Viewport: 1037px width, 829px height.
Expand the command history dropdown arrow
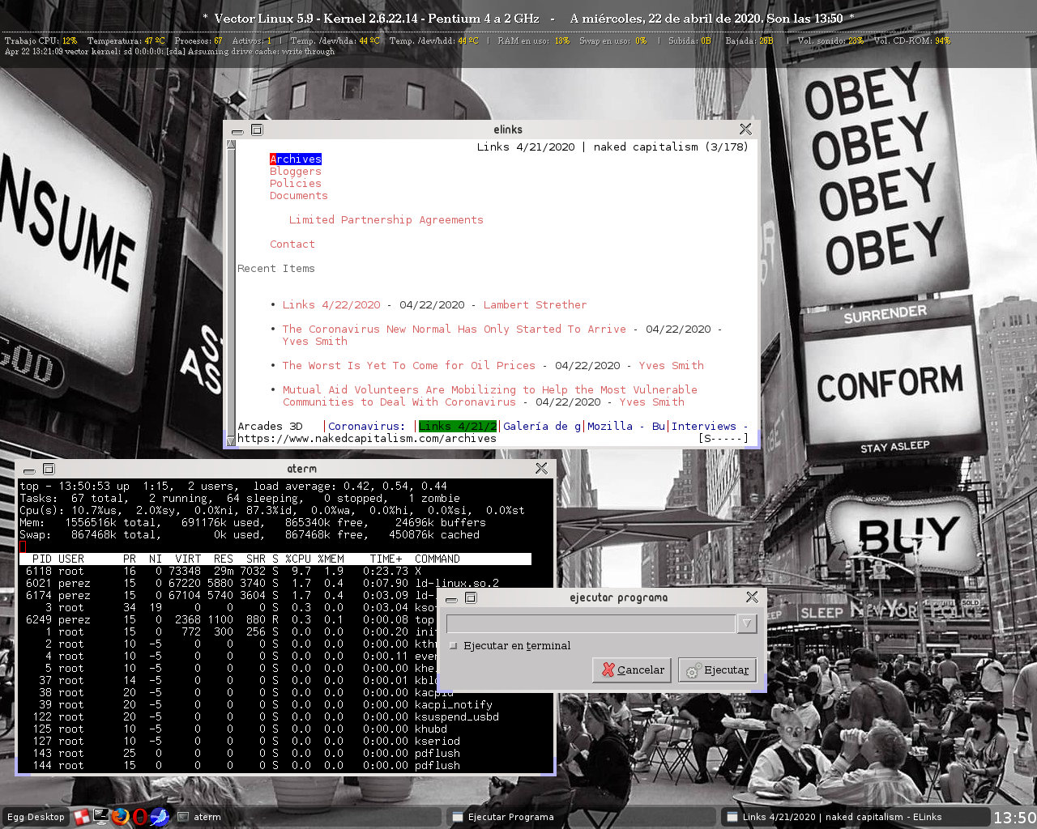[747, 623]
